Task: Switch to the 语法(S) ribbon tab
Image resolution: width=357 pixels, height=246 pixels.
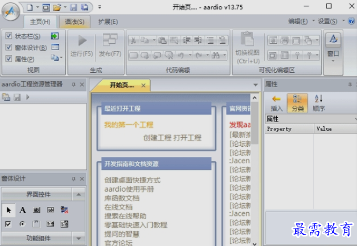Action: [74, 22]
